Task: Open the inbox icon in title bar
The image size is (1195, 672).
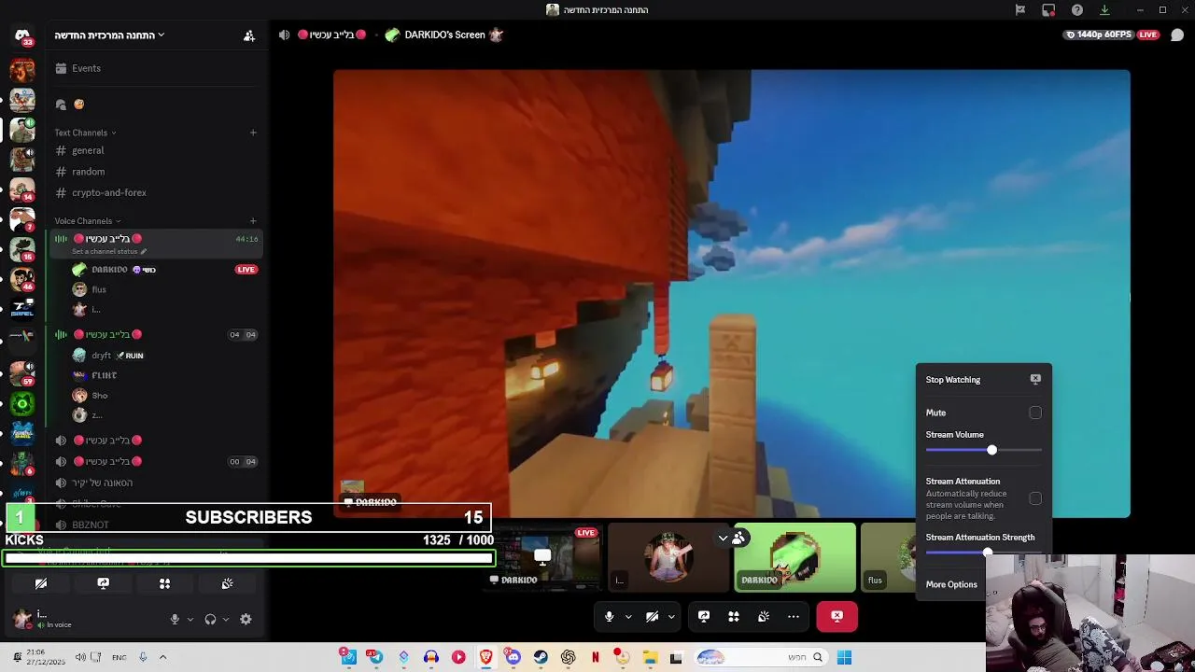Action: (x=1048, y=10)
